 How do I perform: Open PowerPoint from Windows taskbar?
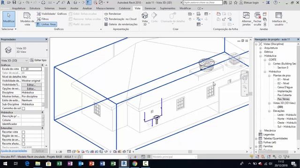coord(91,164)
